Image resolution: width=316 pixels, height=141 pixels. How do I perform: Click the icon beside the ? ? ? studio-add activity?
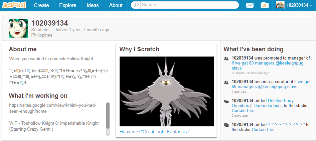coord(226,125)
